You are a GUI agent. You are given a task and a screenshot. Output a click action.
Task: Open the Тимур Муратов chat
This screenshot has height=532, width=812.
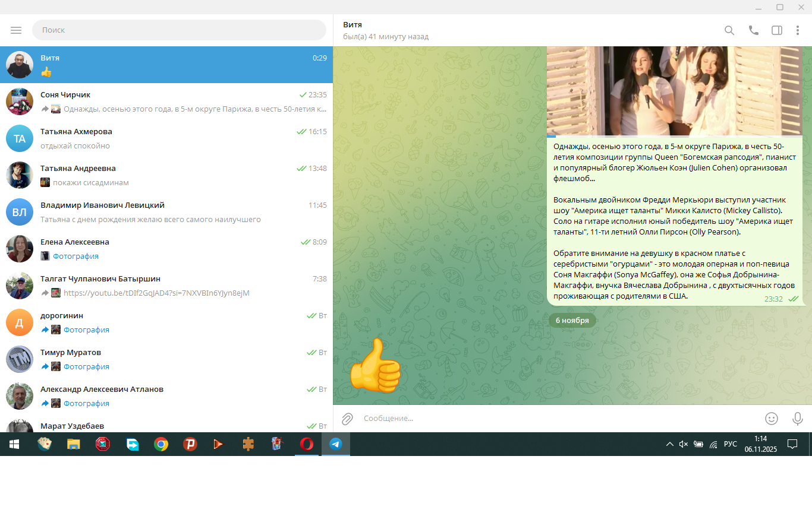pyautogui.click(x=166, y=359)
